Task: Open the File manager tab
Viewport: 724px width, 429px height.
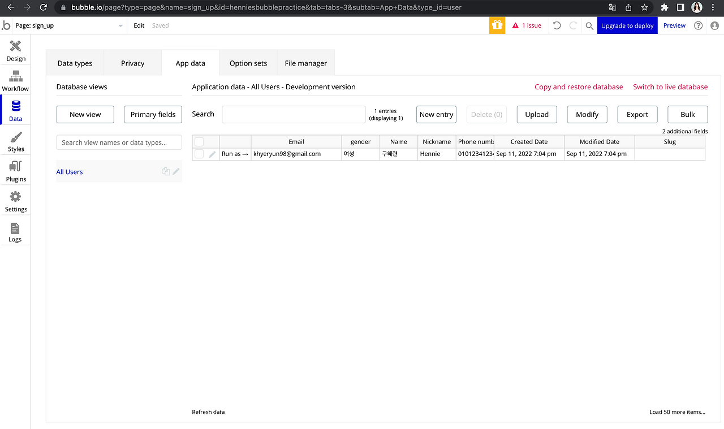Action: coord(306,63)
